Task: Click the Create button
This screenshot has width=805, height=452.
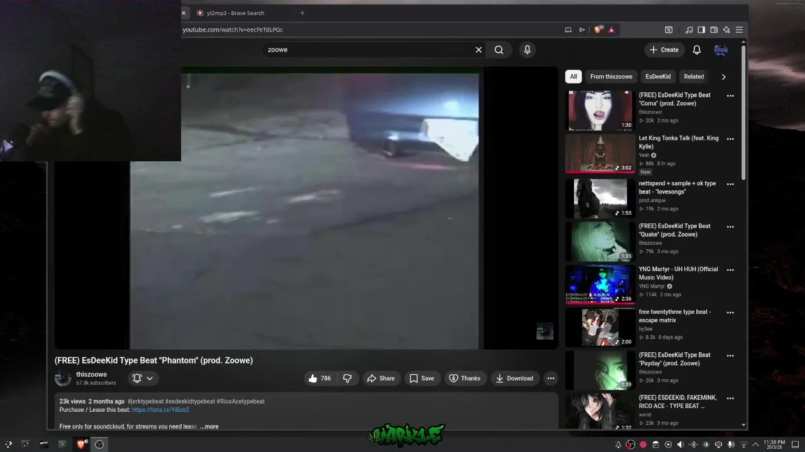Action: pyautogui.click(x=664, y=50)
